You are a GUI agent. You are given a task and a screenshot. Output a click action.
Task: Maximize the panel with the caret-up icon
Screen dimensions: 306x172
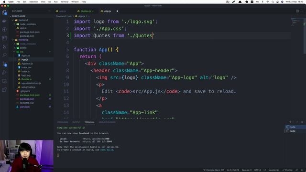click(297, 122)
